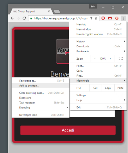Increase zoom with plus button

click(110, 59)
